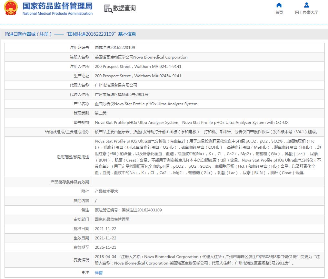Click the 有效期至 row label
Screen dimensions: 328x279
[x=81, y=247]
